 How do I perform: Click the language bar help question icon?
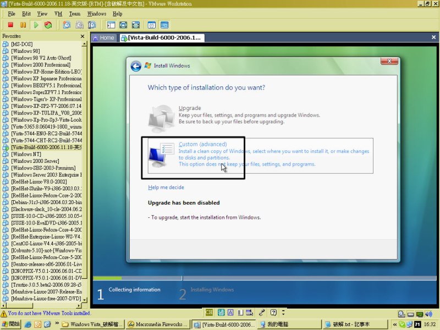click(x=273, y=312)
